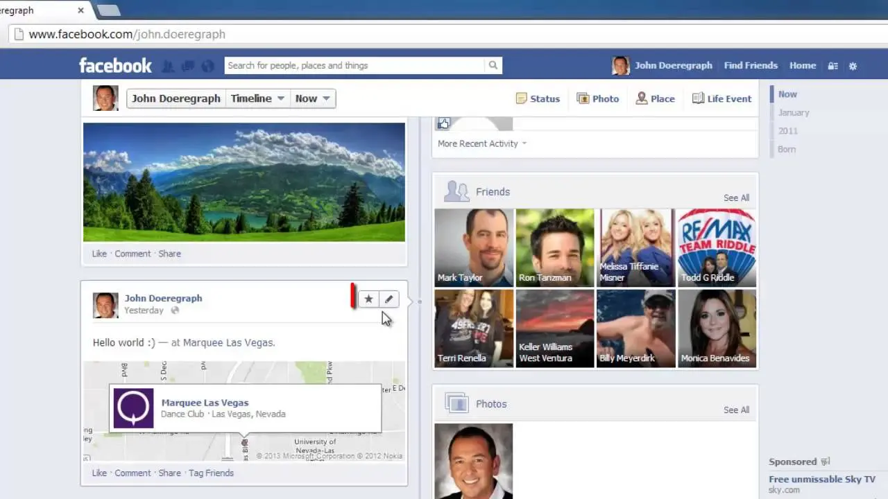Expand the Timeline dropdown

(257, 98)
